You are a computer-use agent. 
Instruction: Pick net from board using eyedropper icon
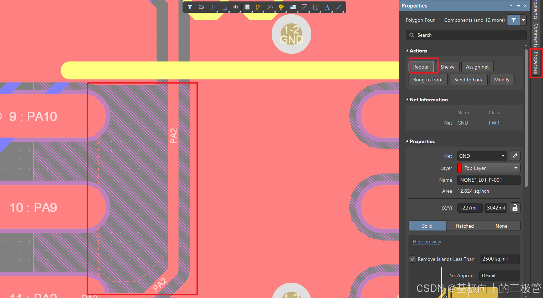coord(515,156)
